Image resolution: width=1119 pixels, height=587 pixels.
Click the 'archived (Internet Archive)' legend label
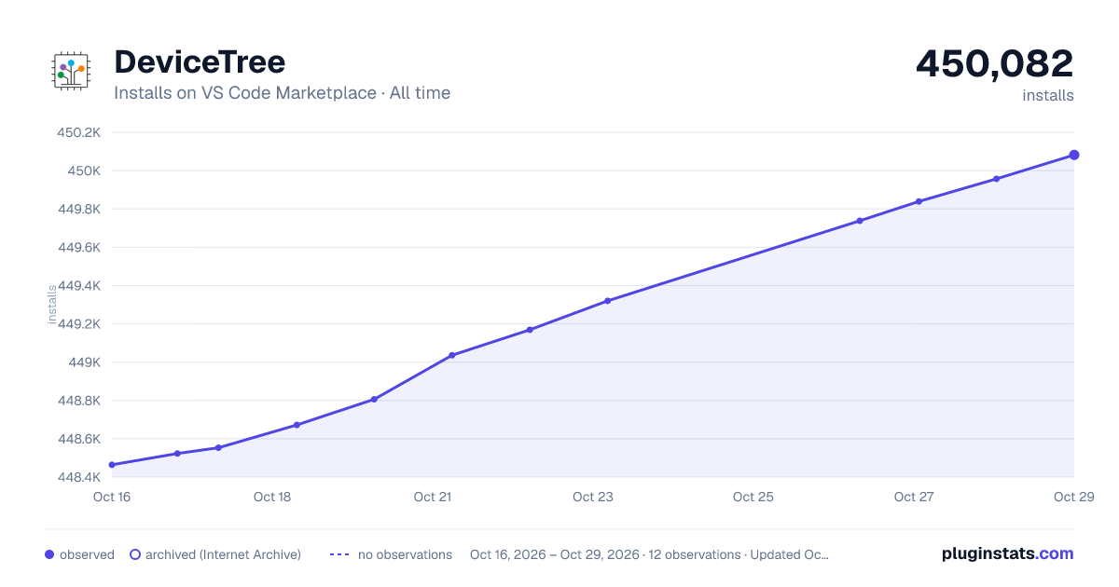[223, 554]
